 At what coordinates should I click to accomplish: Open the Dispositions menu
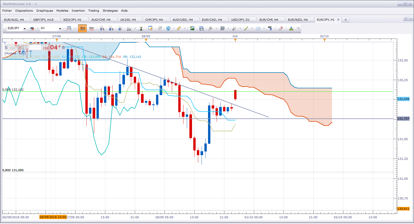(x=24, y=11)
